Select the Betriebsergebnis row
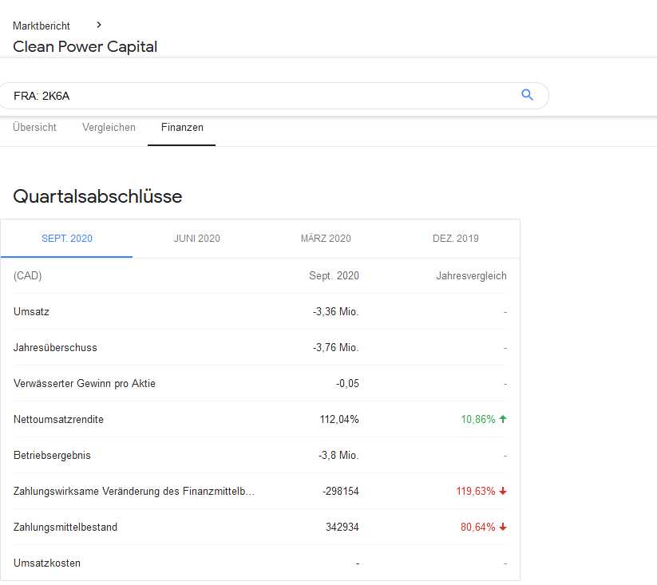Image resolution: width=657 pixels, height=585 pixels. pos(53,456)
